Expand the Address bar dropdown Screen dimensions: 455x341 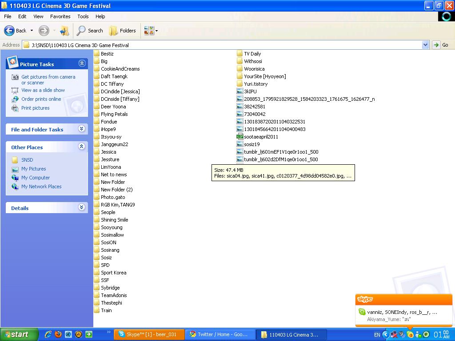[x=425, y=45]
